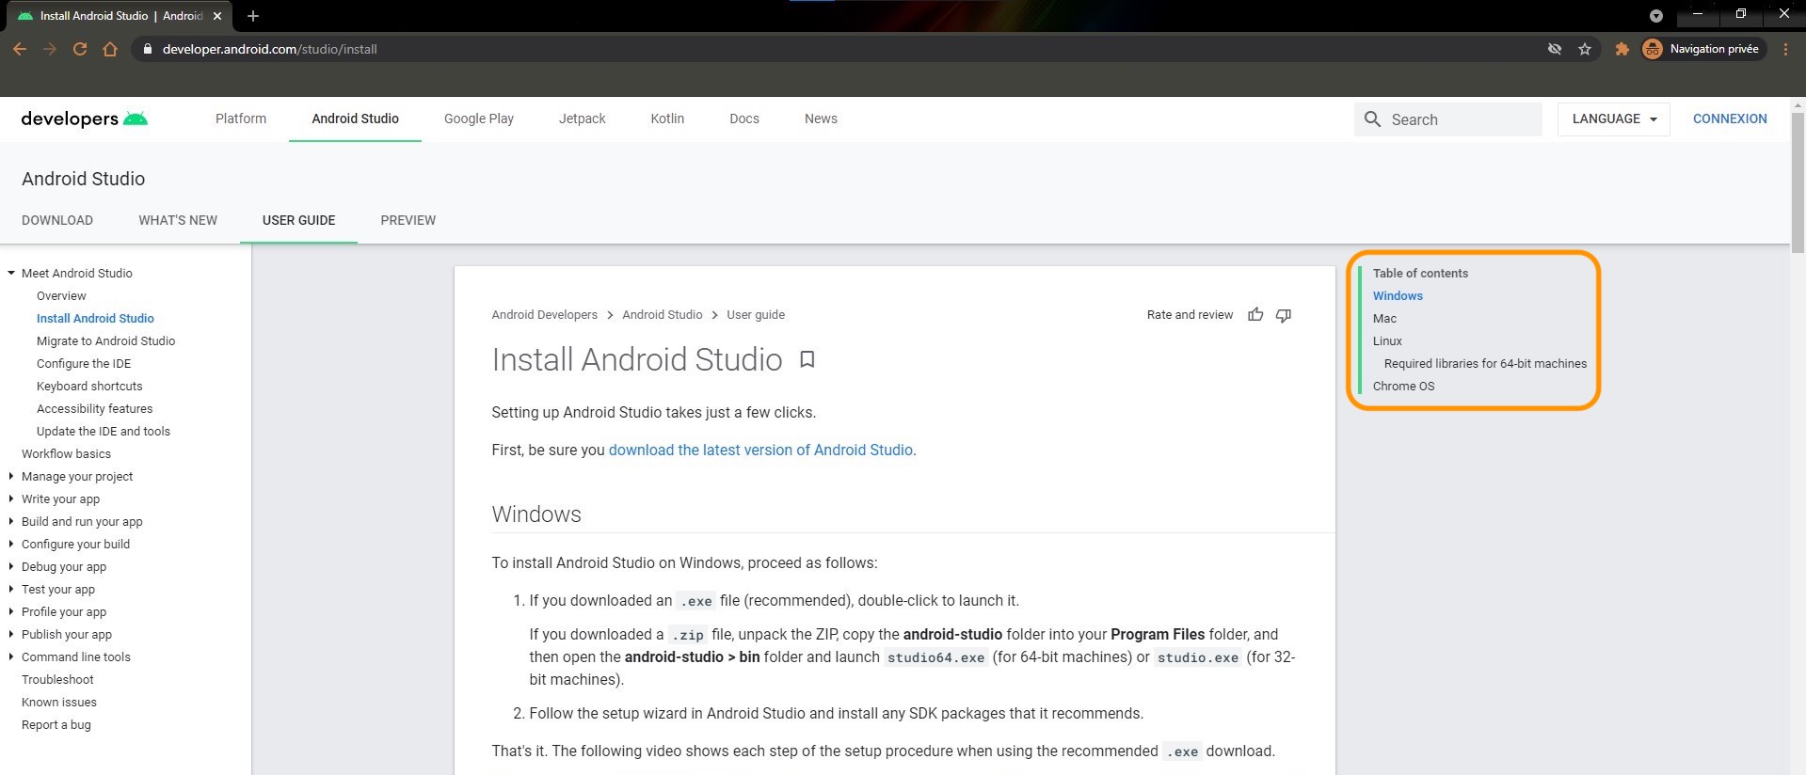Switch to the PREVIEW tab
This screenshot has width=1806, height=775.
coord(408,220)
